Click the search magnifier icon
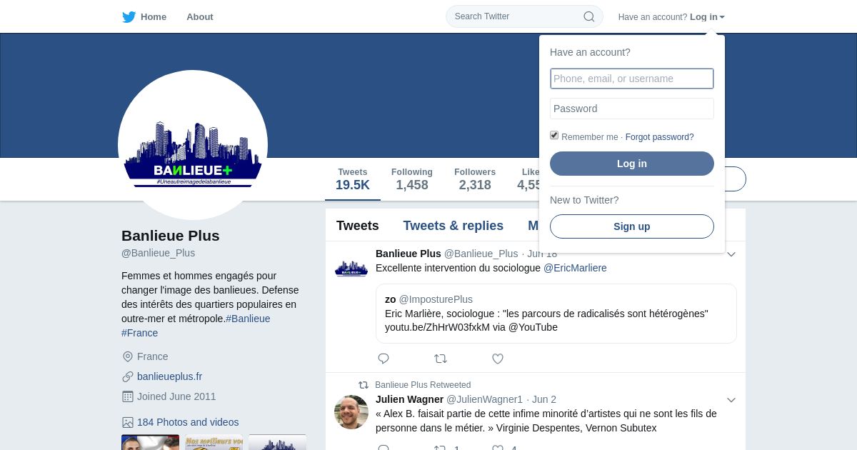857x450 pixels. (x=589, y=16)
